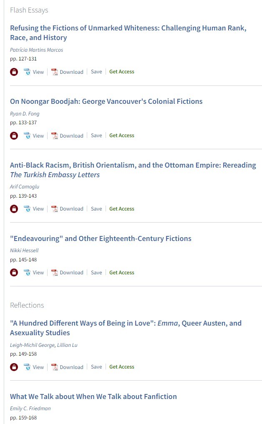The height and width of the screenshot is (424, 262).
Task: Click PDF icon for "Endeavouring" article
Action: tap(55, 273)
